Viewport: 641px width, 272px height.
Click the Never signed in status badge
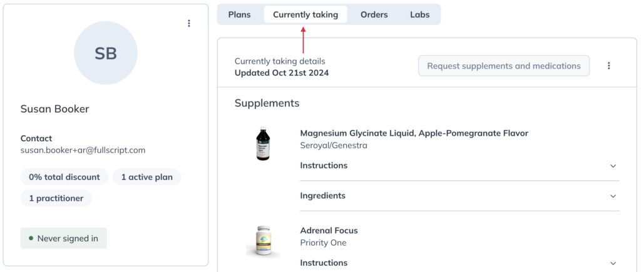click(x=63, y=238)
